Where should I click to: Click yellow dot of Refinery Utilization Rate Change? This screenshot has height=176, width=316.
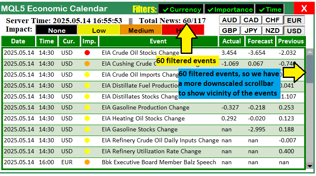tap(87, 151)
